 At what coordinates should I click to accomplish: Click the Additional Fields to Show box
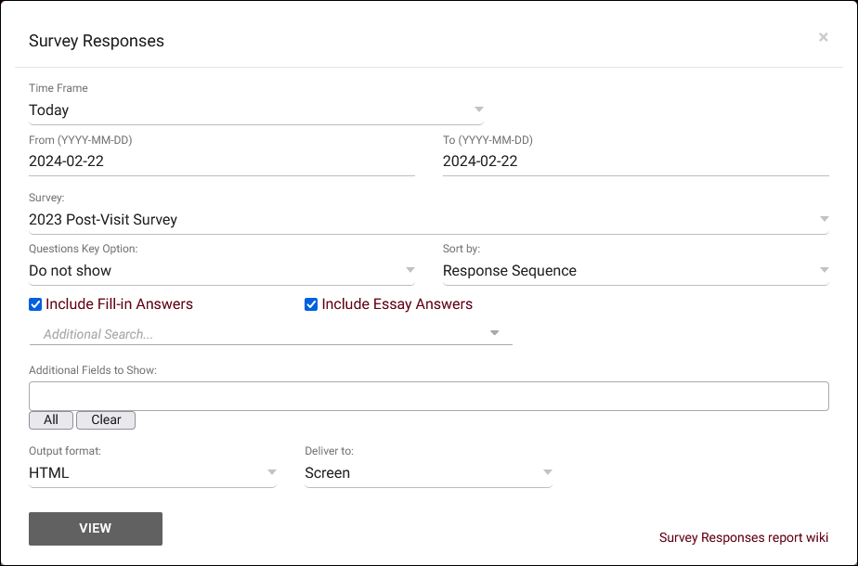pos(429,396)
